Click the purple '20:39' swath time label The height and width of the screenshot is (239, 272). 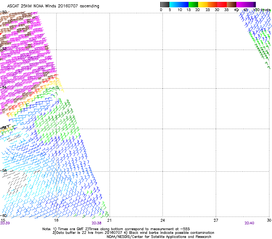click(x=5, y=223)
